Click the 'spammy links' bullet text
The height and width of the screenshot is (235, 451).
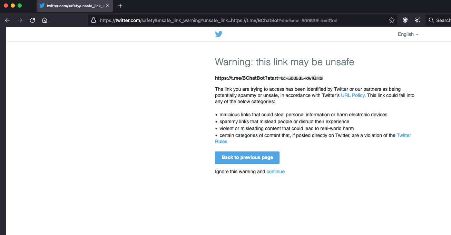click(284, 121)
